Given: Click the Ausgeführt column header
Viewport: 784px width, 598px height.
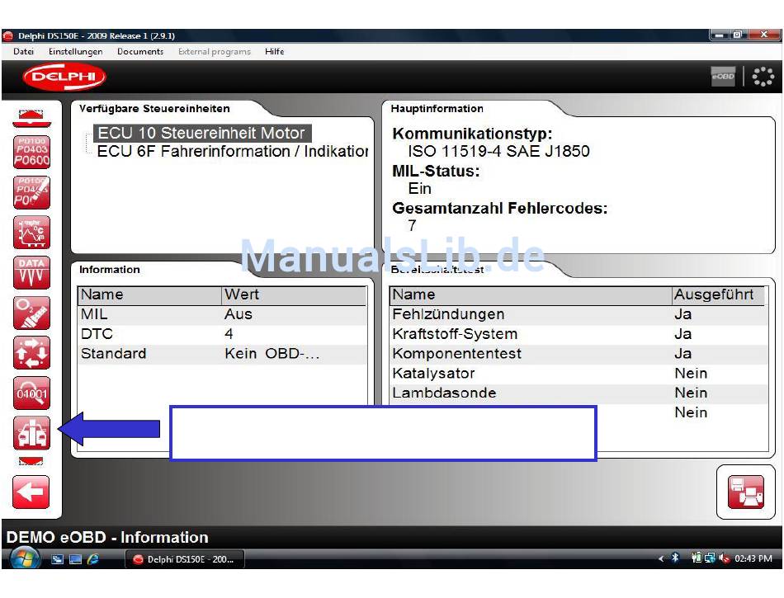Looking at the screenshot, I should coord(718,294).
